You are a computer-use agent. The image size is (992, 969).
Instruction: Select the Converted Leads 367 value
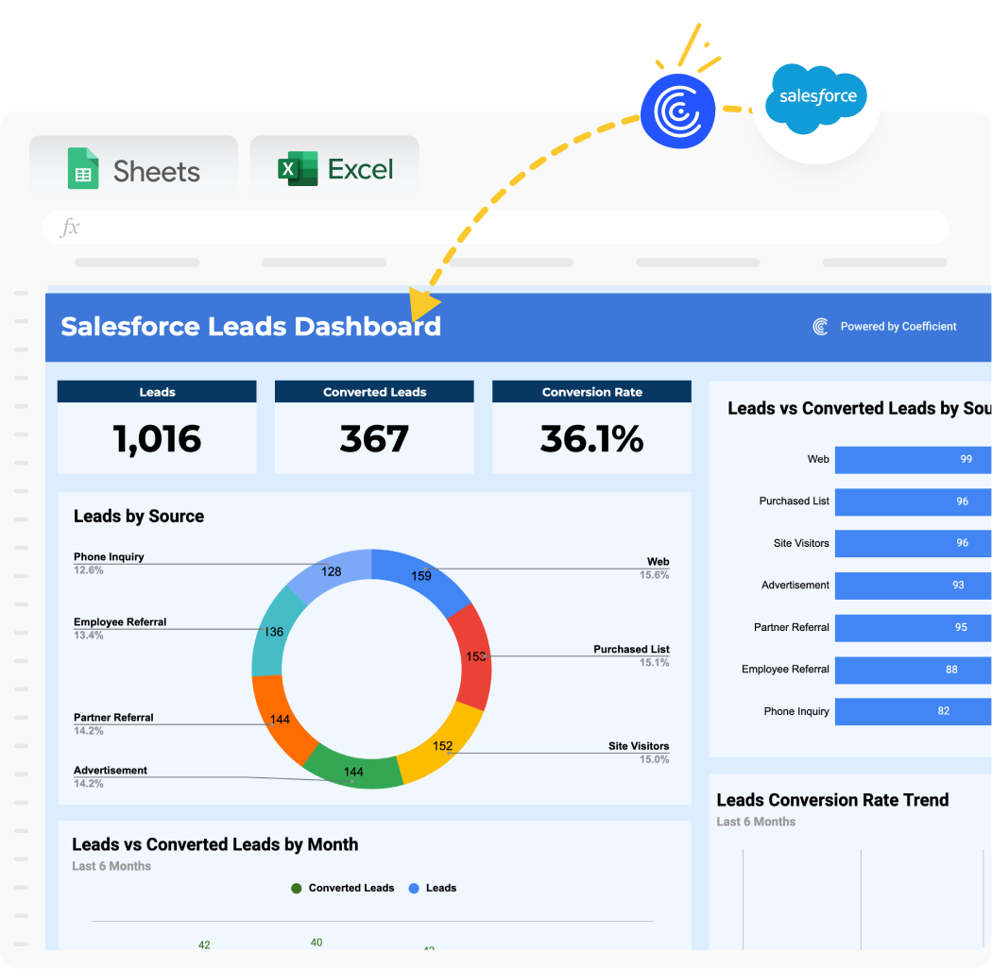click(x=374, y=438)
